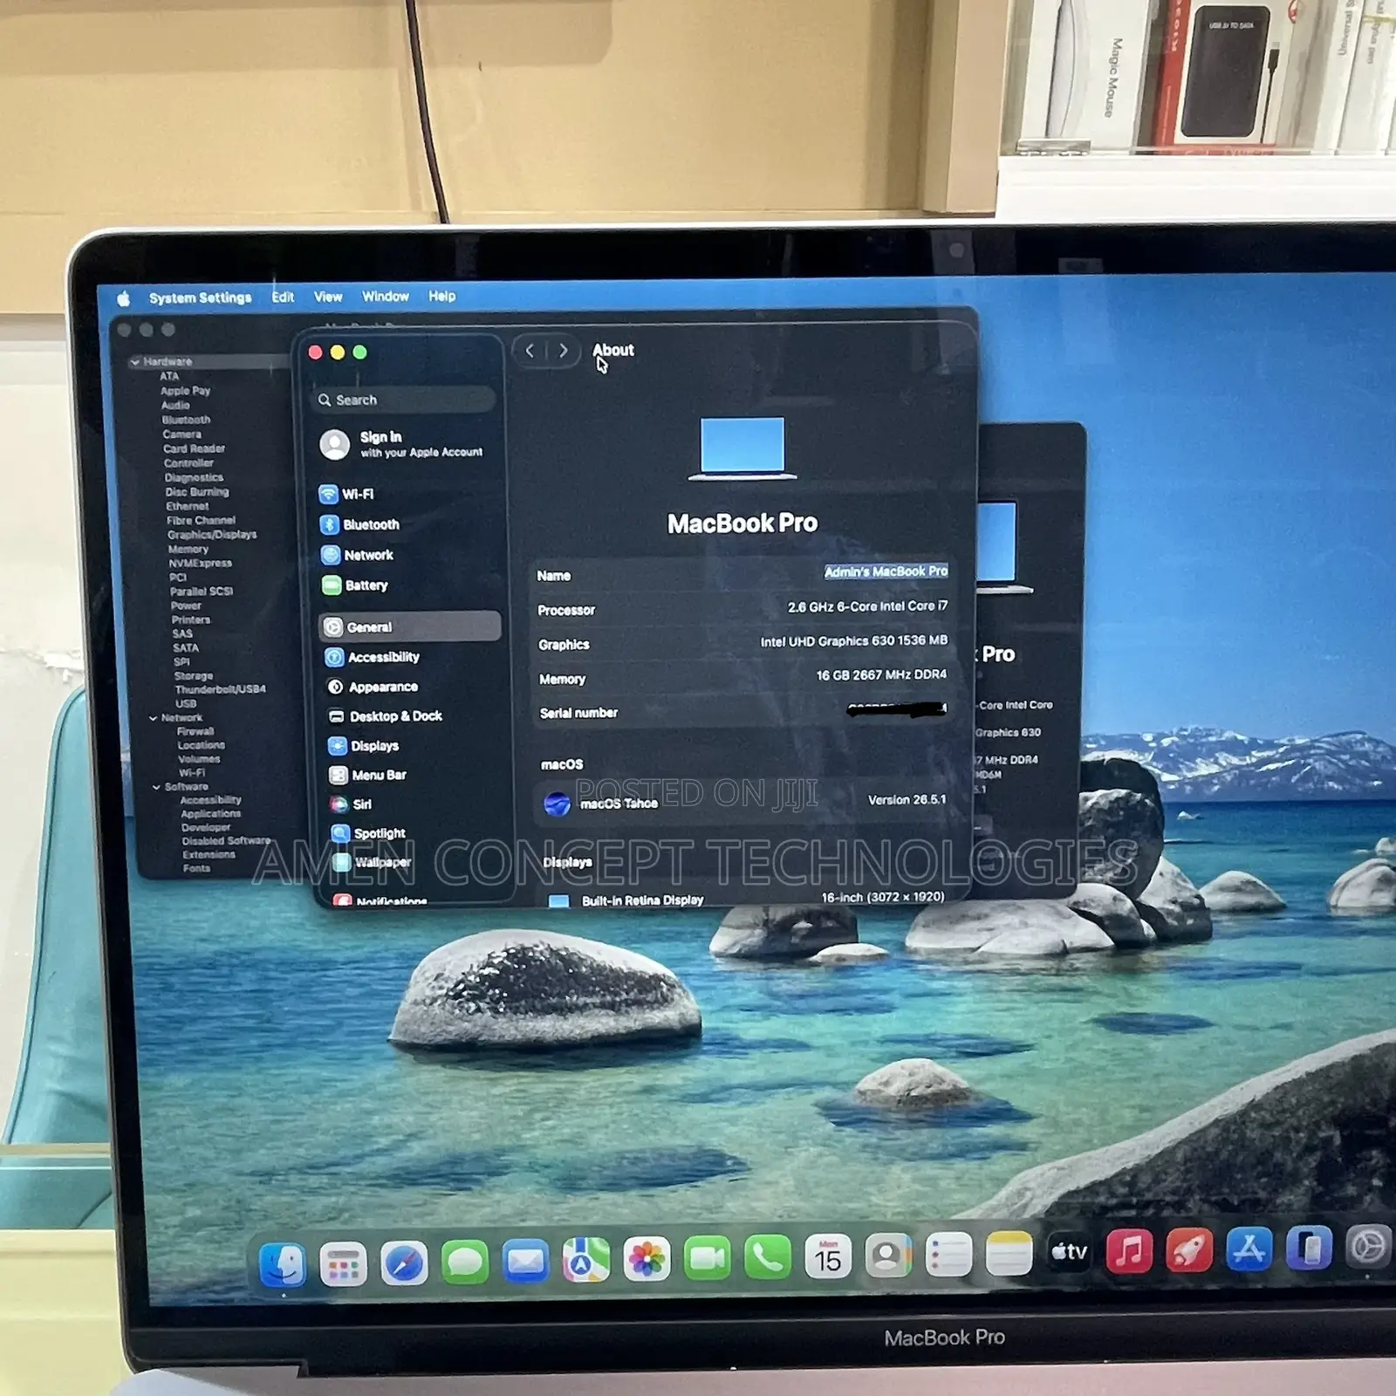
Task: Click the settings Search field
Action: [x=405, y=400]
